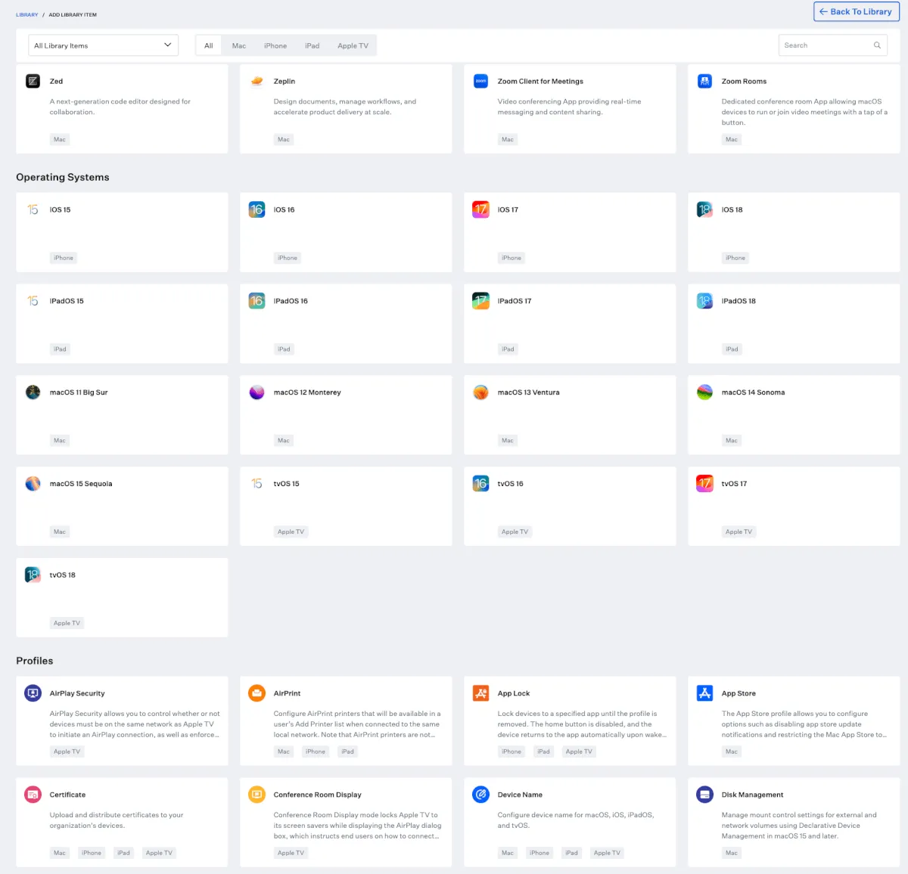
Task: Select the Zeplin app icon
Action: click(x=257, y=82)
